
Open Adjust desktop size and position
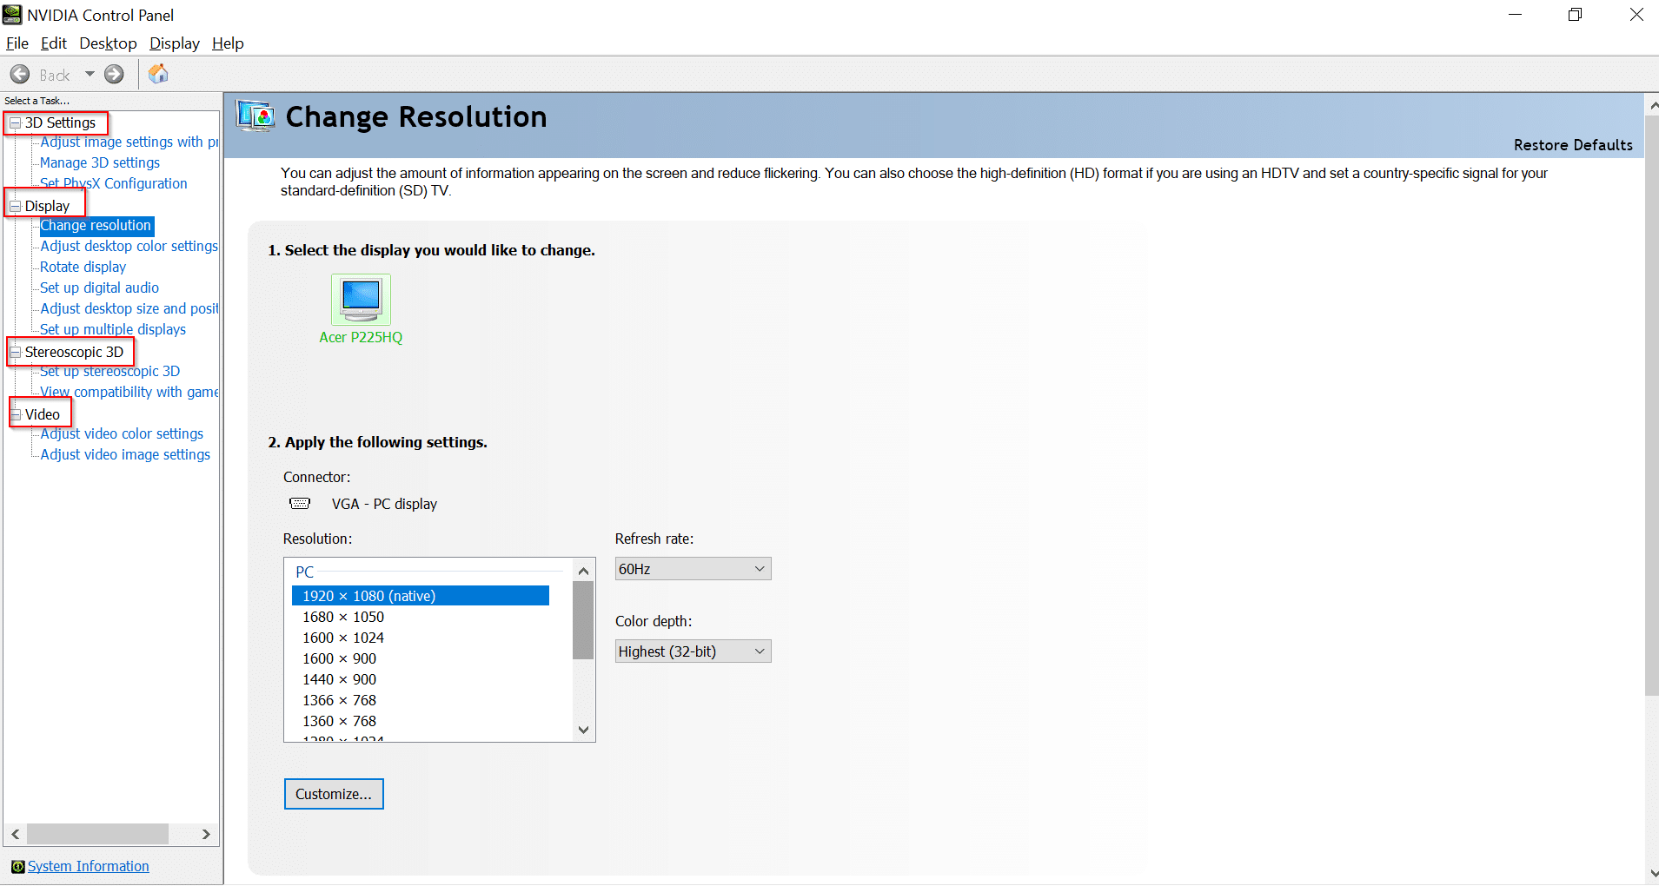[129, 309]
